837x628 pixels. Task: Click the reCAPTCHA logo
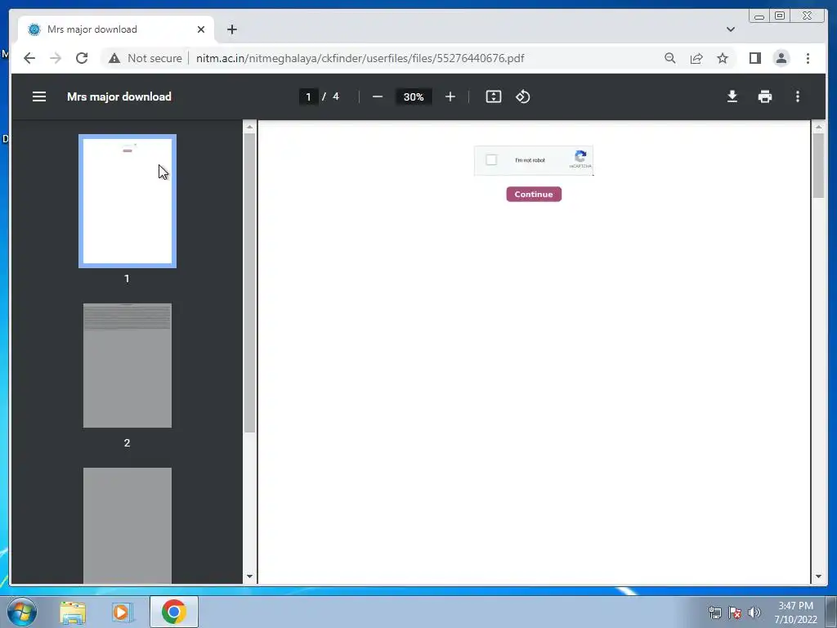pos(580,156)
